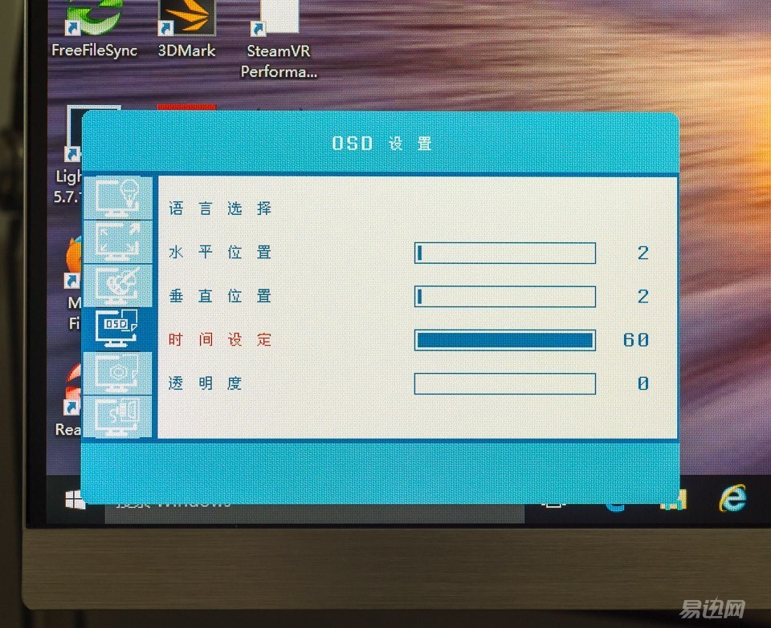
Task: Click the 透明度 value 0
Action: click(x=642, y=383)
